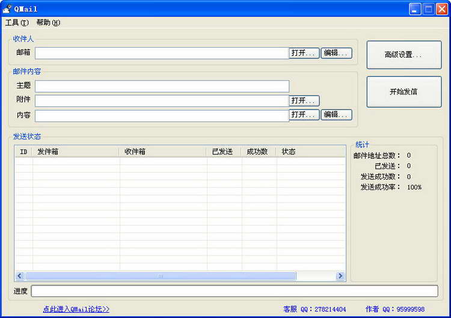This screenshot has width=451, height=318.
Task: Open the 工具(T) menu
Action: pos(17,23)
